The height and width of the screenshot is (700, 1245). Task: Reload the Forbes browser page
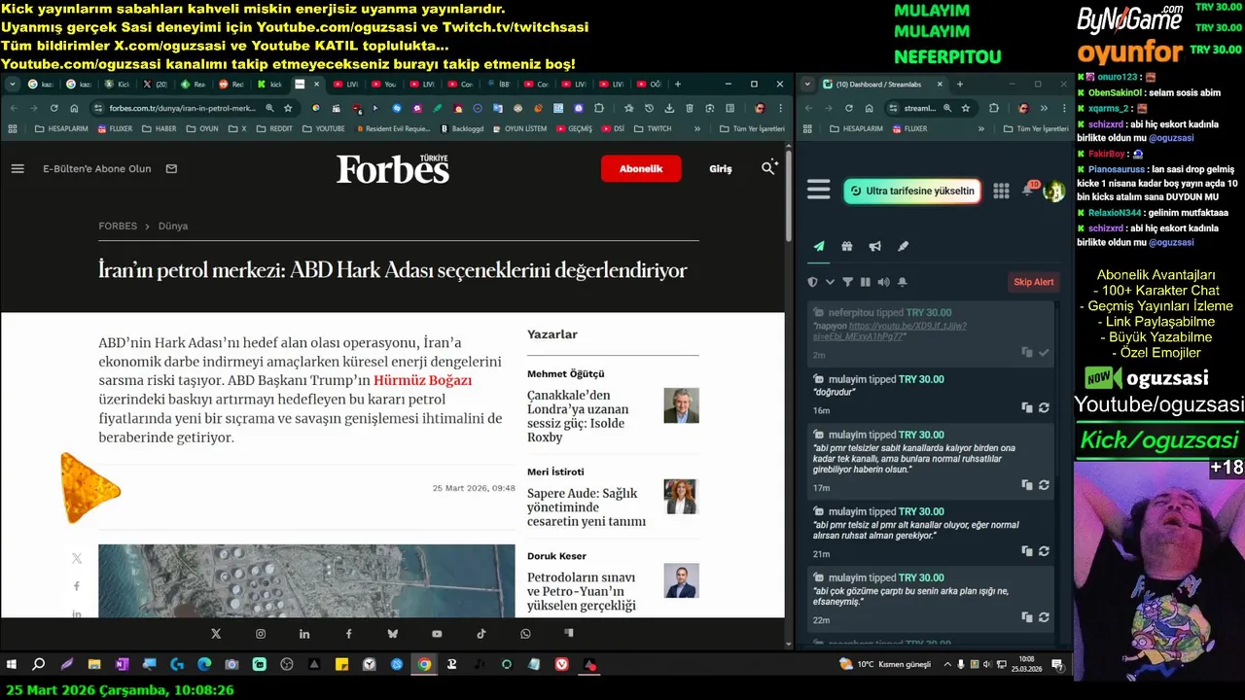tap(53, 108)
